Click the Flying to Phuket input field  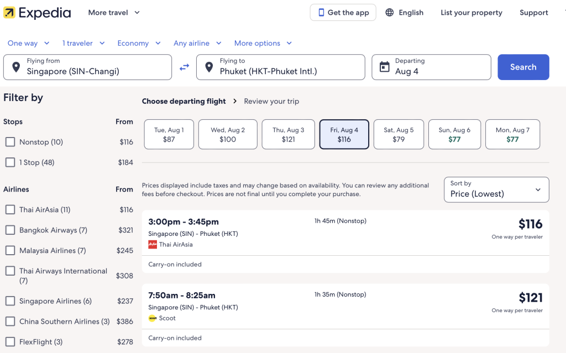pos(281,67)
